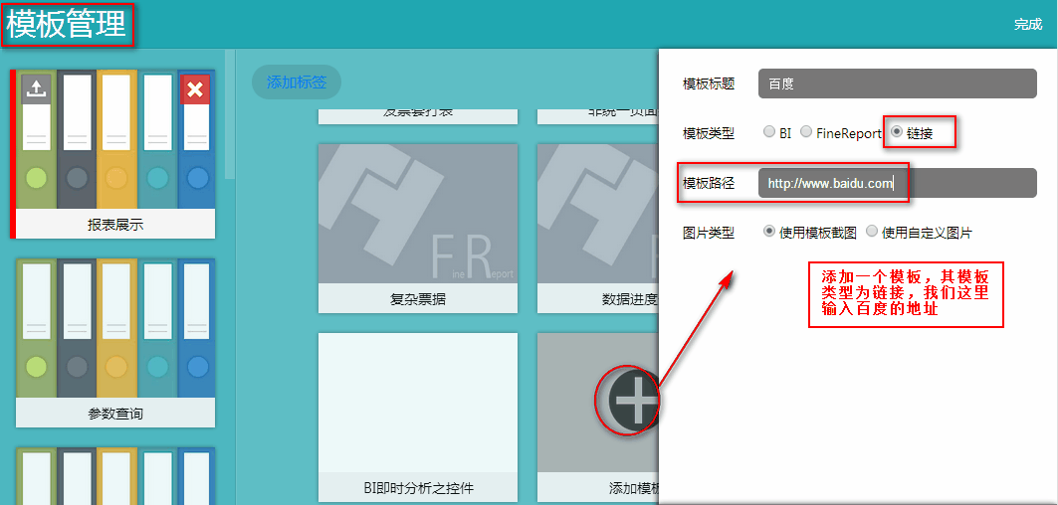Click 完成 button at top right
The width and height of the screenshot is (1058, 505).
(1027, 24)
